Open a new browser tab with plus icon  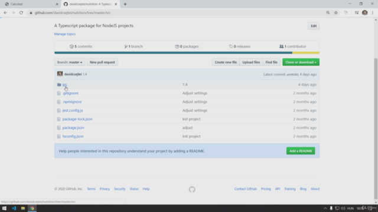tap(125, 4)
